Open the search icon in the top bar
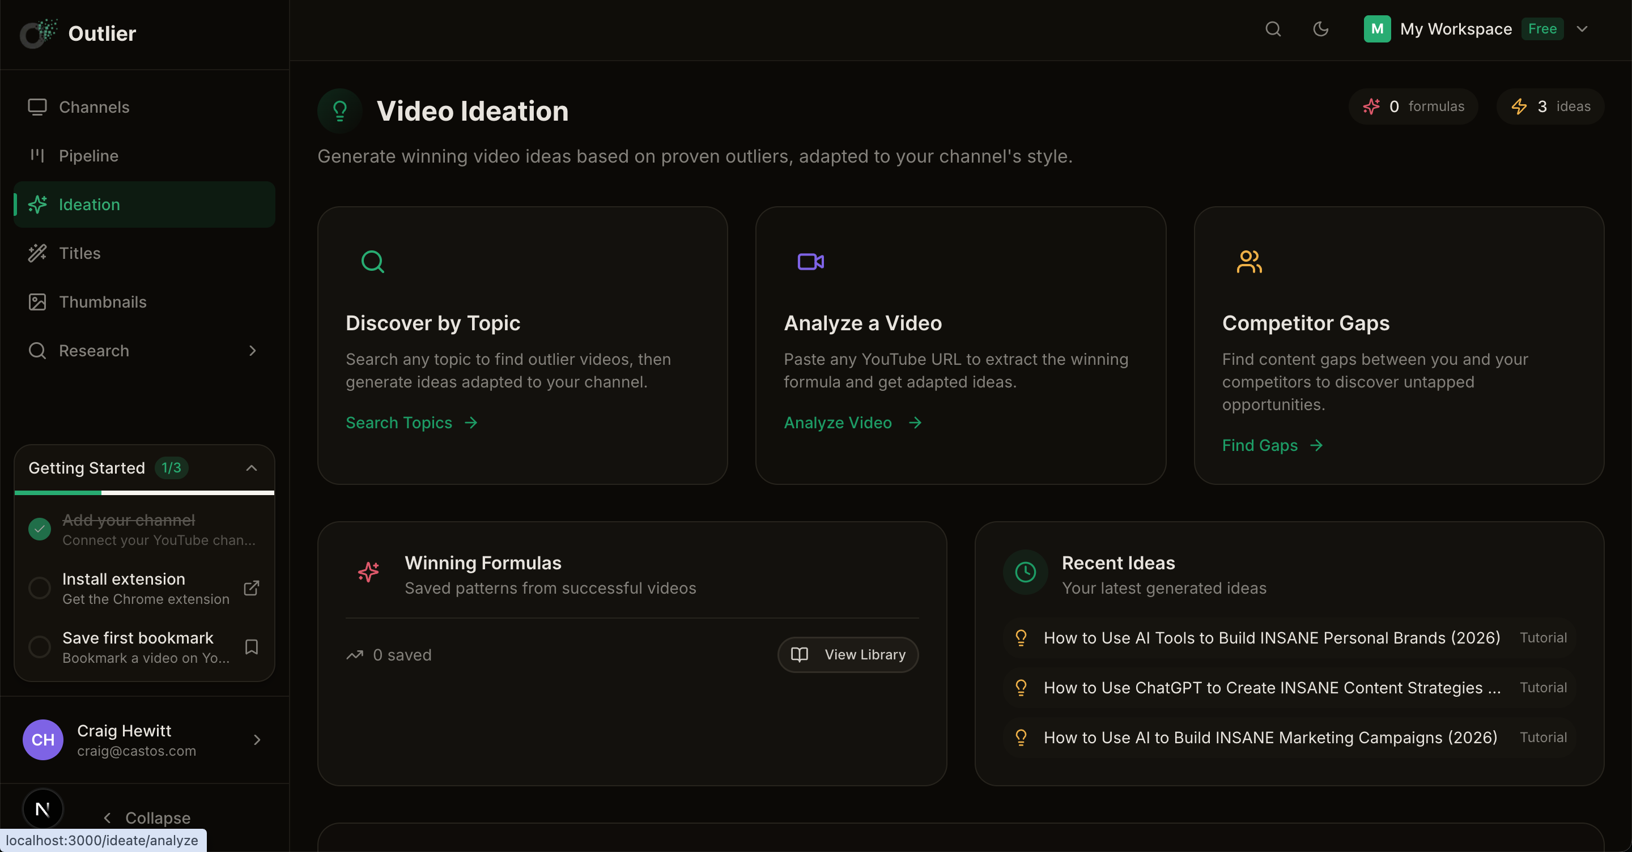 [1273, 29]
